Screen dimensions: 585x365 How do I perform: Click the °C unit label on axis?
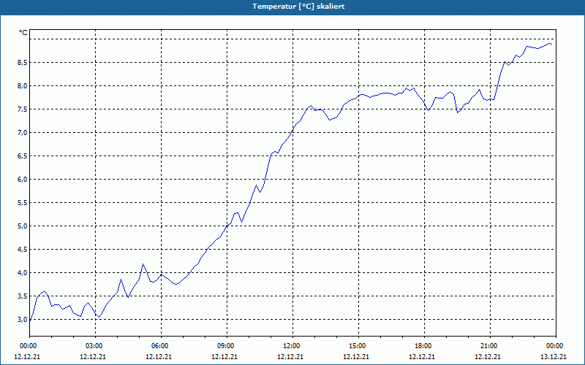[23, 33]
